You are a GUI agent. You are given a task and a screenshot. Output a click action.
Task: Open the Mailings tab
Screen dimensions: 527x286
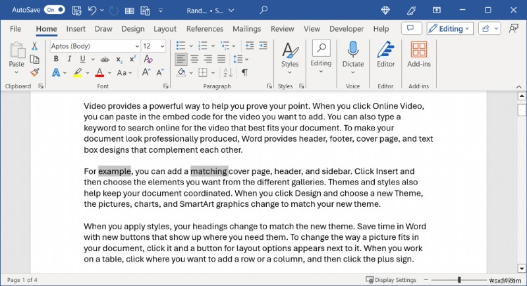point(246,29)
